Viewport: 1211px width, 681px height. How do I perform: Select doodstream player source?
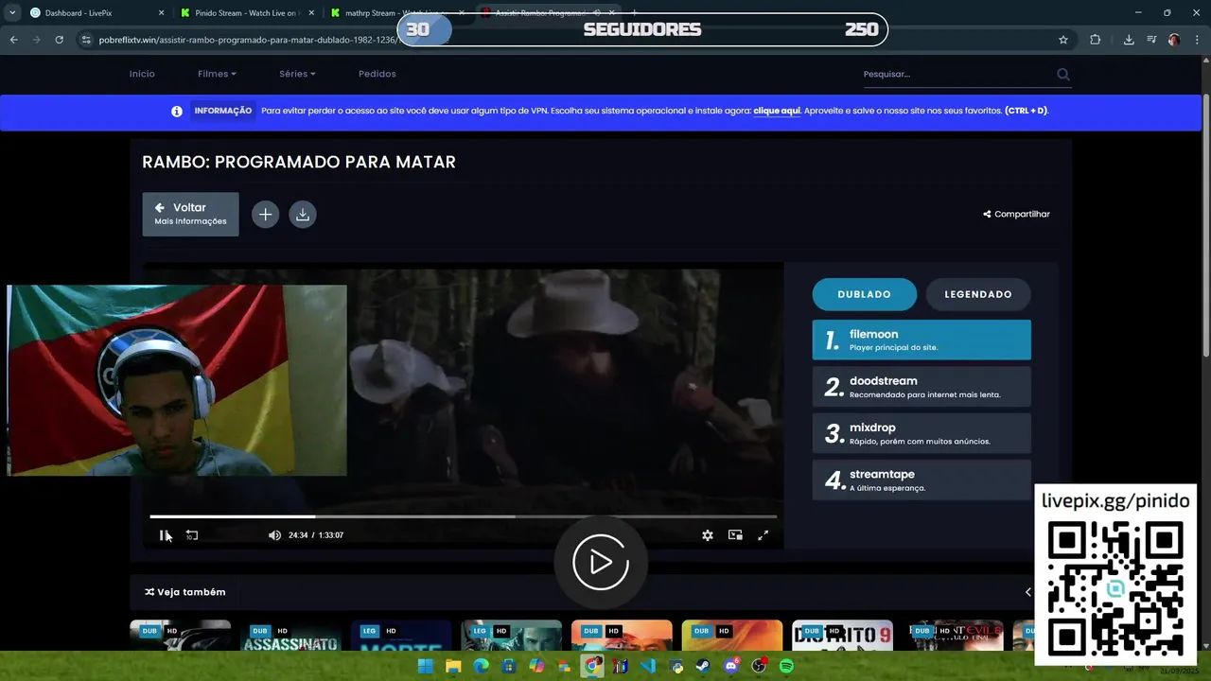click(921, 387)
